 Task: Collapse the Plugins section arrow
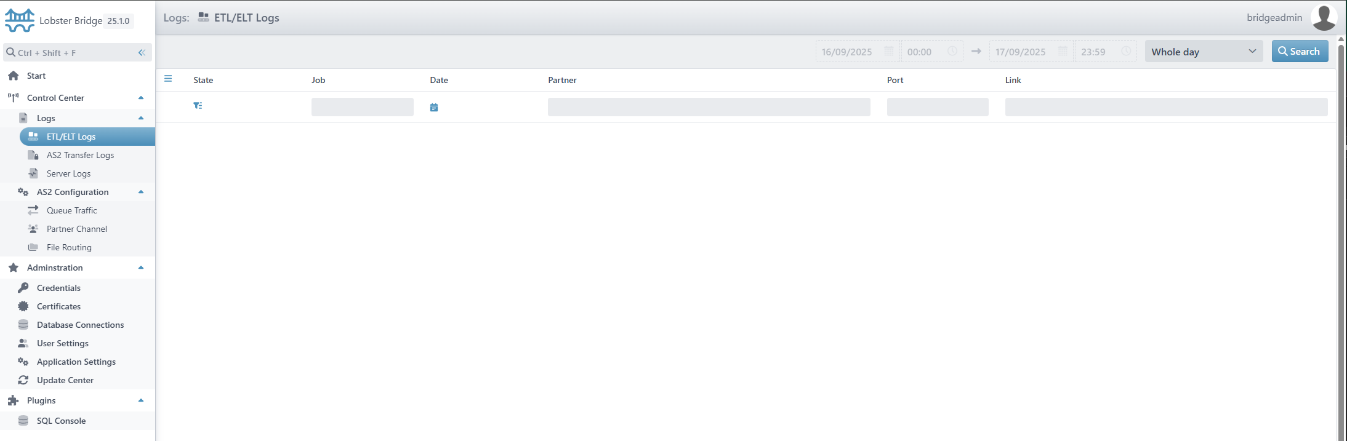(x=141, y=400)
